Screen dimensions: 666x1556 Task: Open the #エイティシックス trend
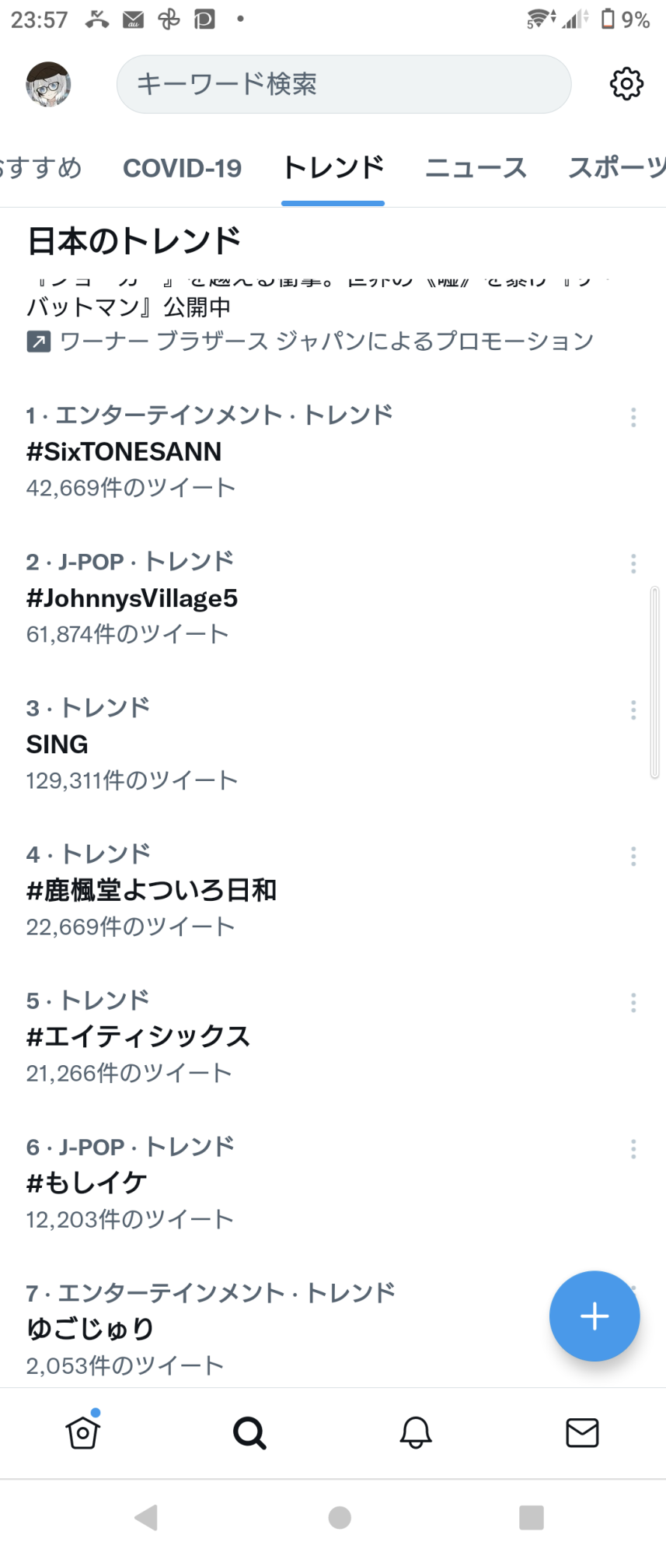click(x=138, y=1036)
